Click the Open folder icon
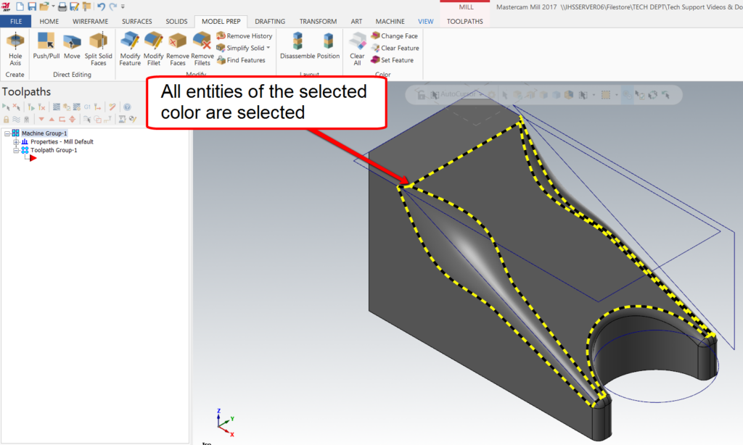Viewport: 743px width, 445px height. click(x=44, y=6)
